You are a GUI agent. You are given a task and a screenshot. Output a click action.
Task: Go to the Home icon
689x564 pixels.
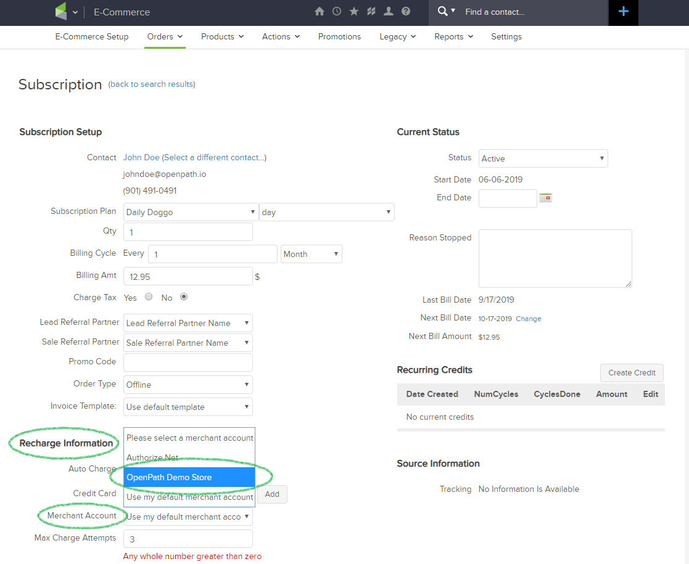[320, 12]
